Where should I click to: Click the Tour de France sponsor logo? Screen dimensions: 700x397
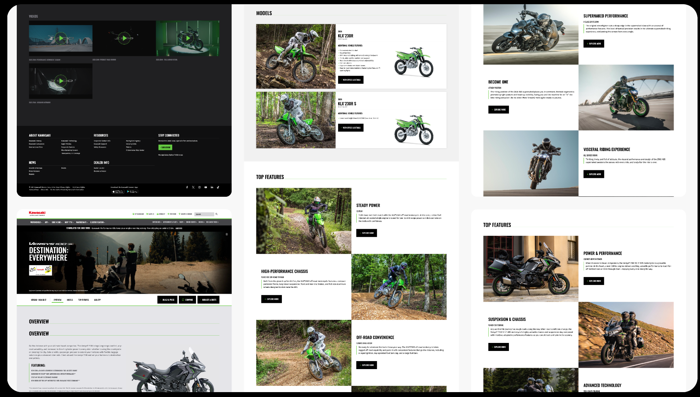[41, 270]
